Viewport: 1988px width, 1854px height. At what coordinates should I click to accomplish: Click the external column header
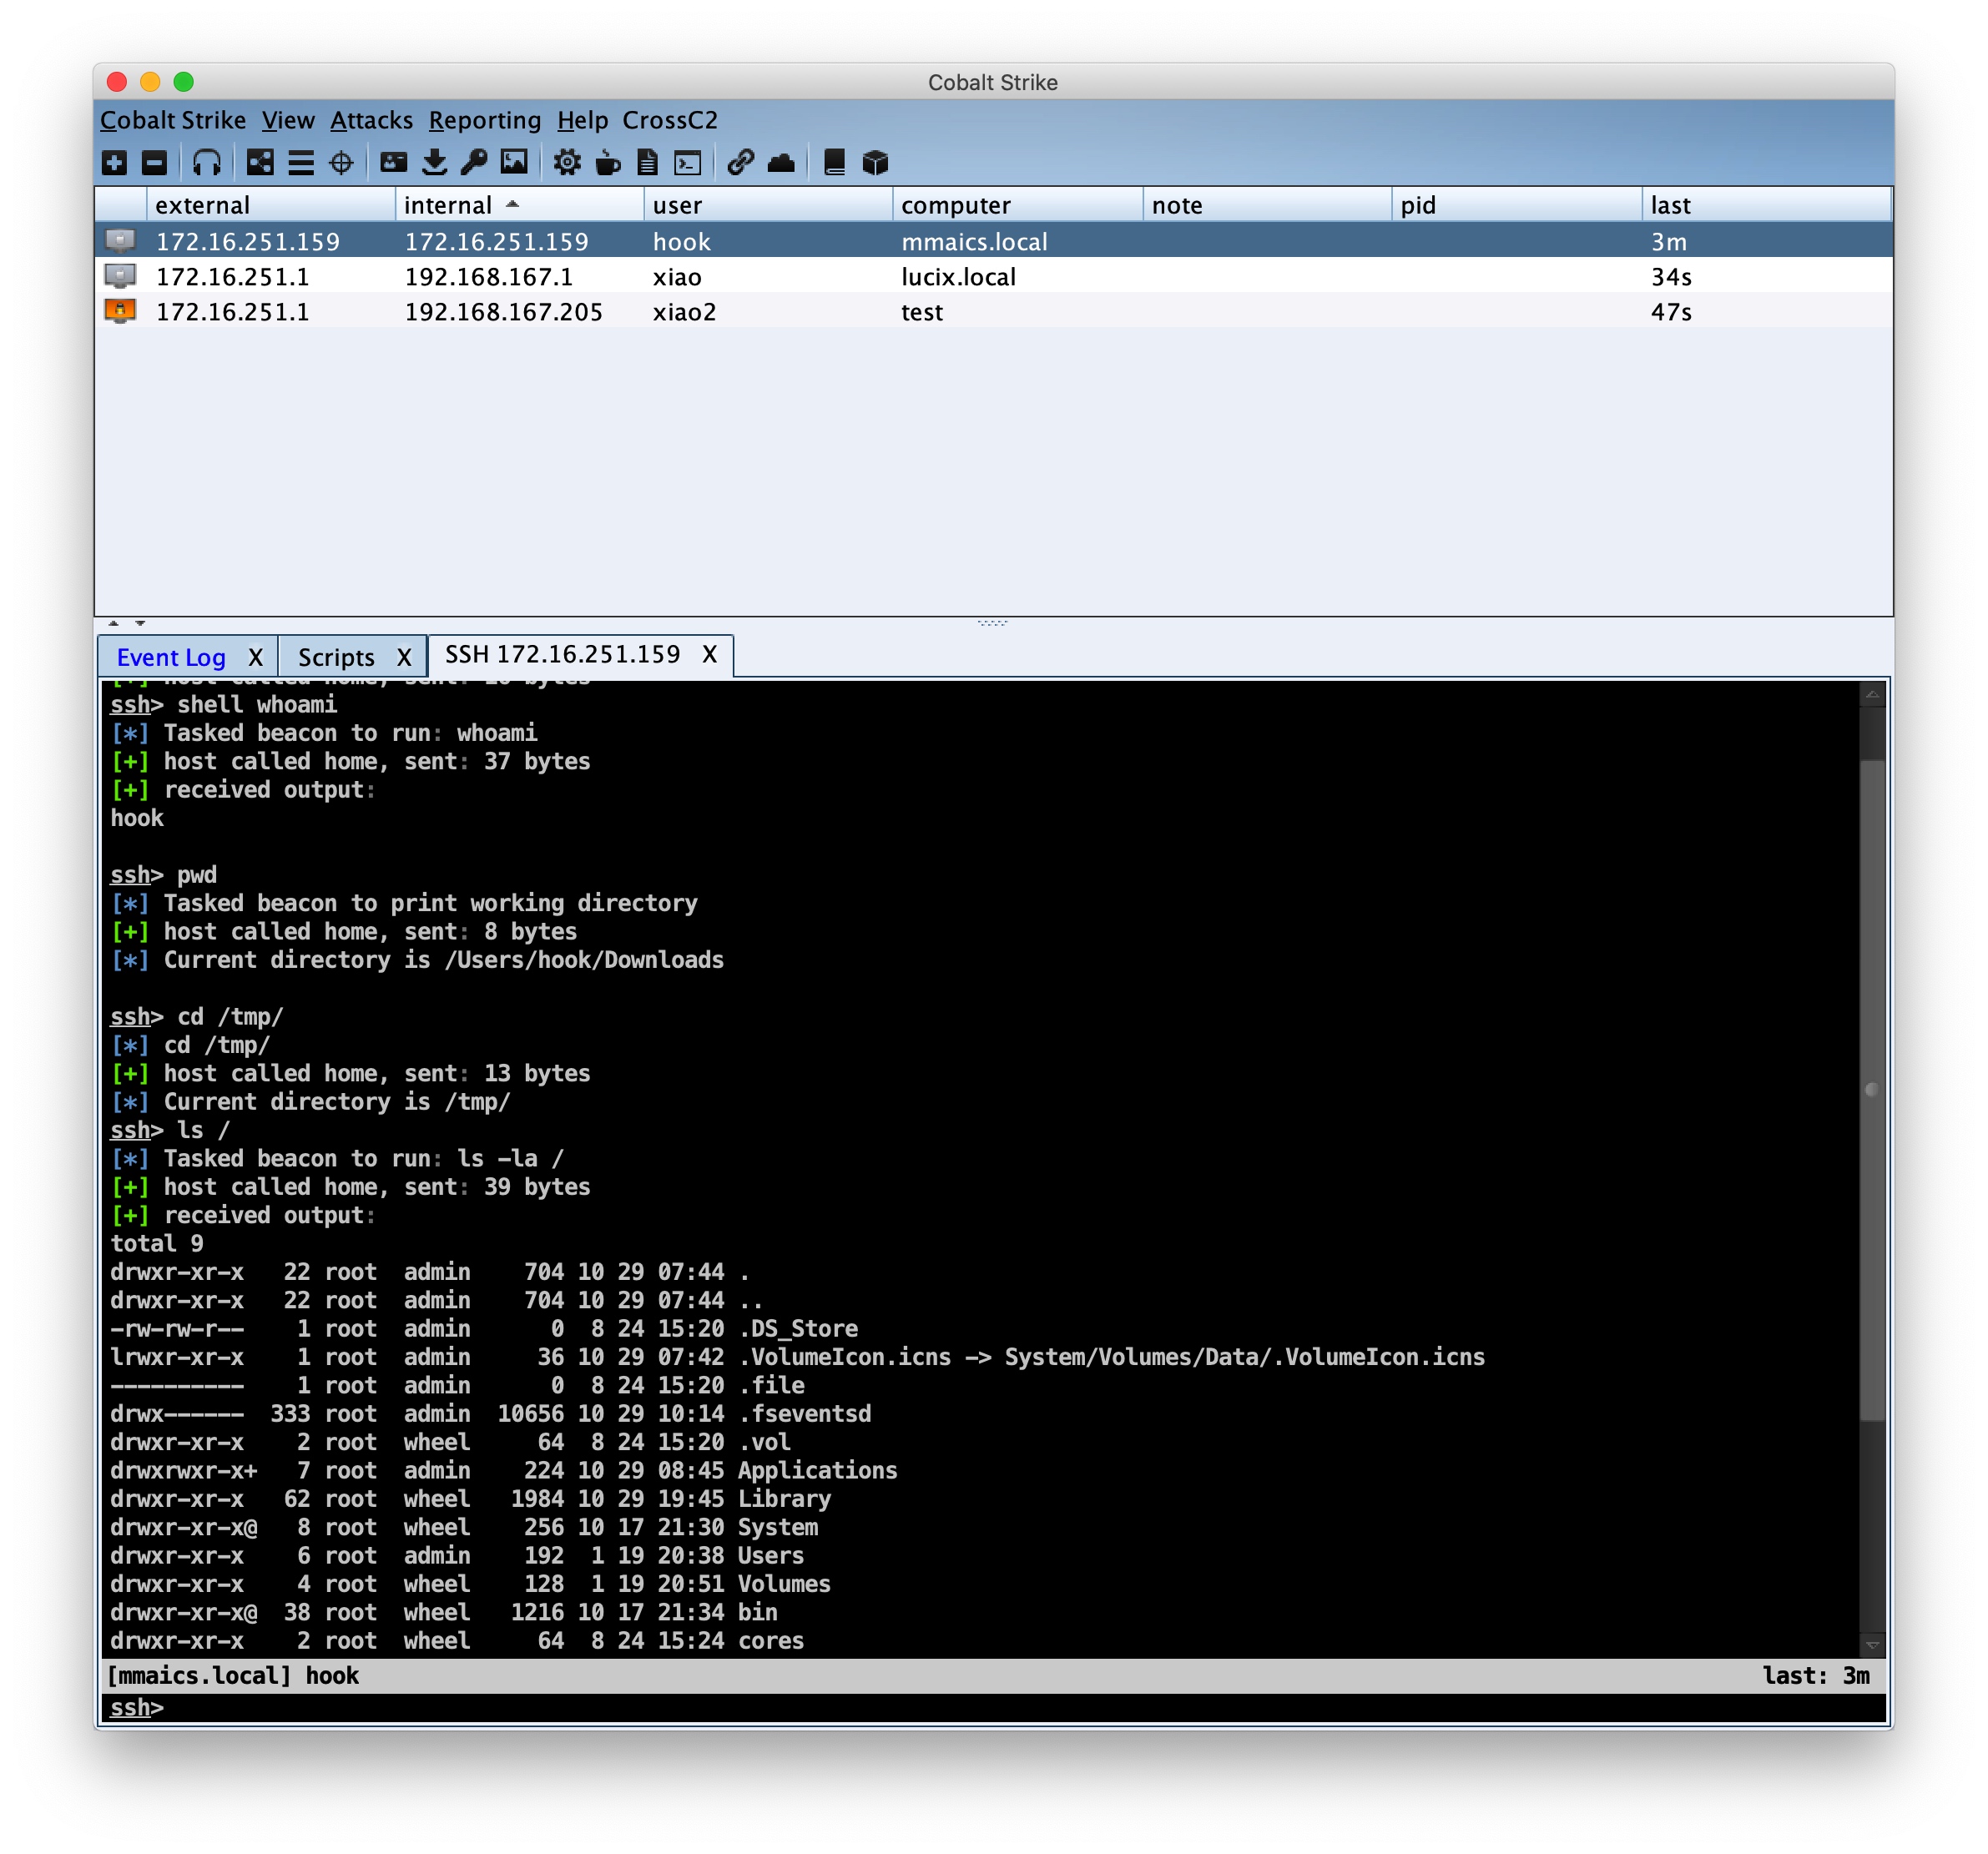pos(202,205)
